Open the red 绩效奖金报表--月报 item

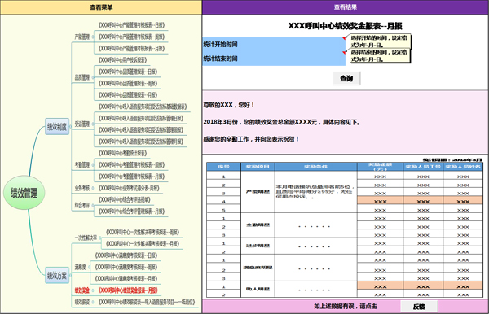pos(128,290)
